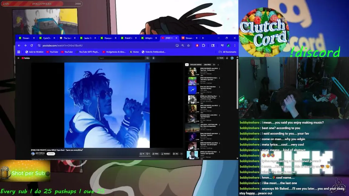
Task: Expand the All Bookmarks folder
Action: click(227, 52)
